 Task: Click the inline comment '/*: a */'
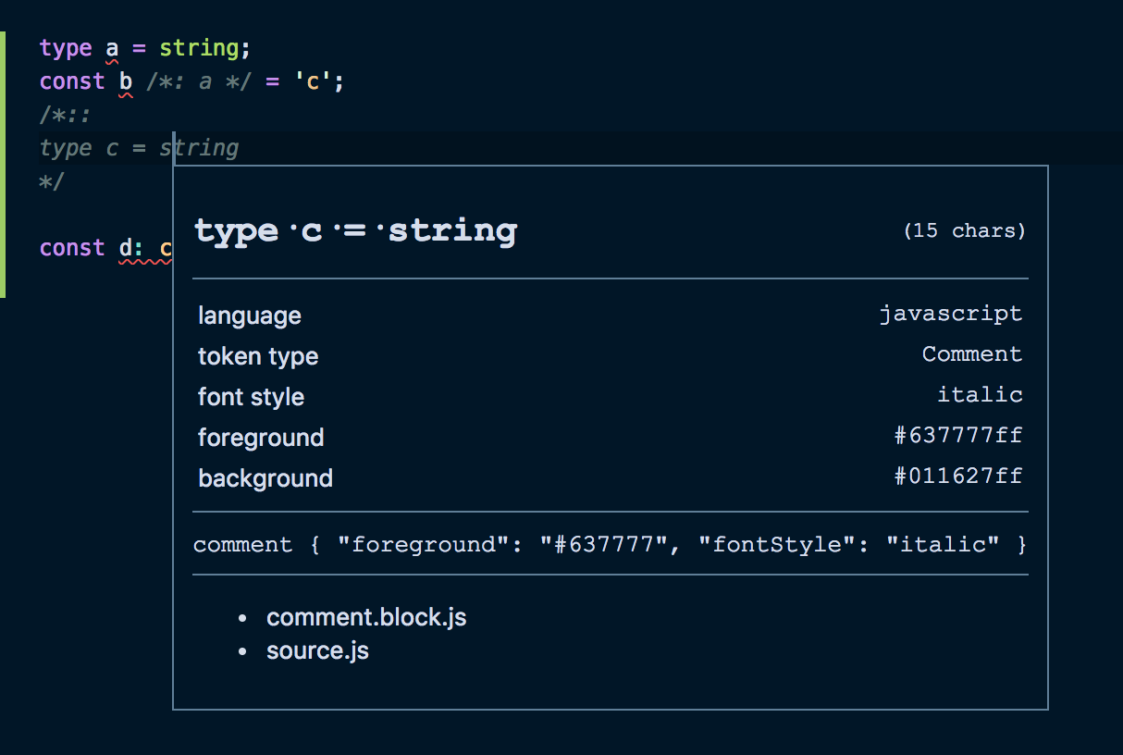click(199, 81)
